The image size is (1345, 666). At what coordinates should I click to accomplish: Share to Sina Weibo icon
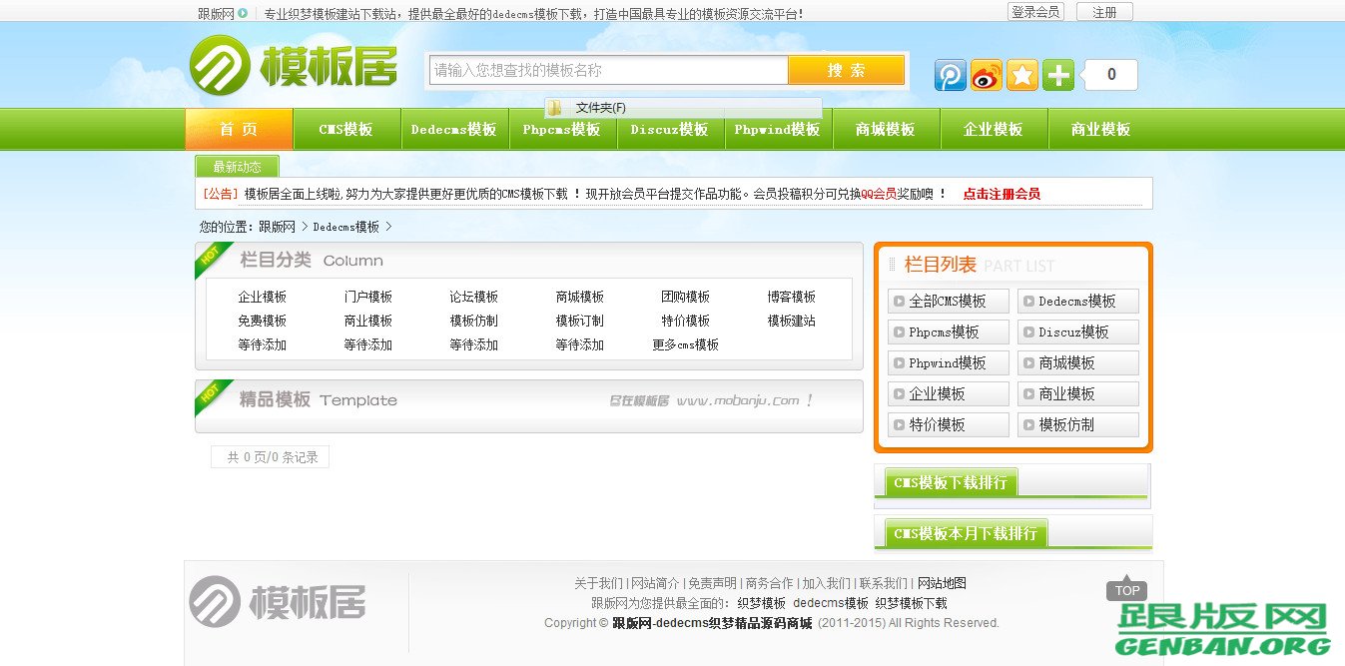986,75
